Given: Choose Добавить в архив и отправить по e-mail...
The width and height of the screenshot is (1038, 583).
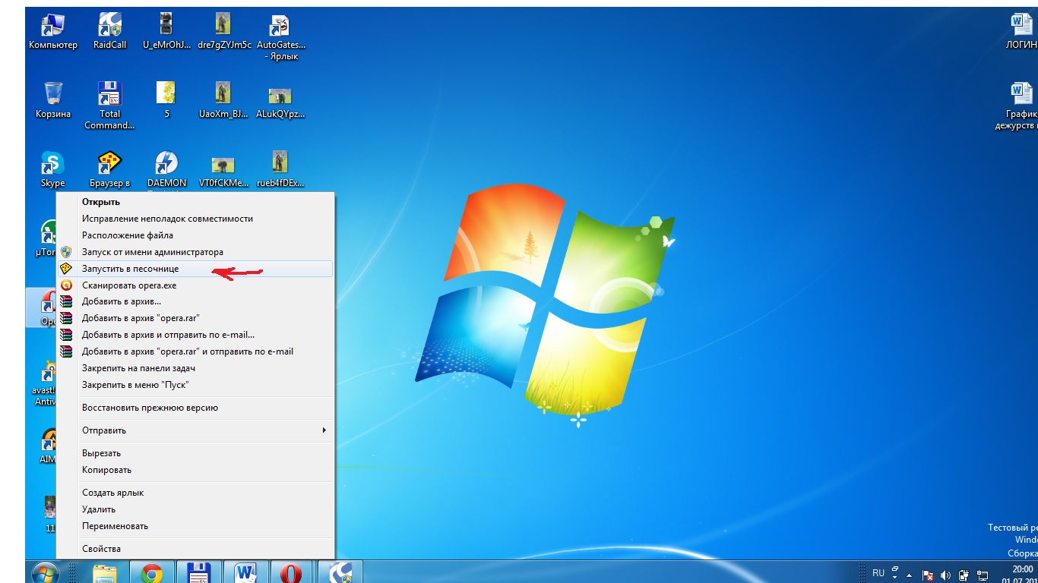Looking at the screenshot, I should pyautogui.click(x=195, y=335).
